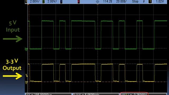The width and height of the screenshot is (169, 95).
Task: Click channel 2 scale value 2.00V/
Action: point(52,2)
